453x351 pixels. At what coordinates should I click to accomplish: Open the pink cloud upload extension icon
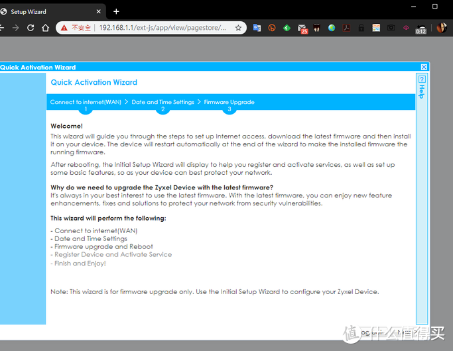(406, 28)
